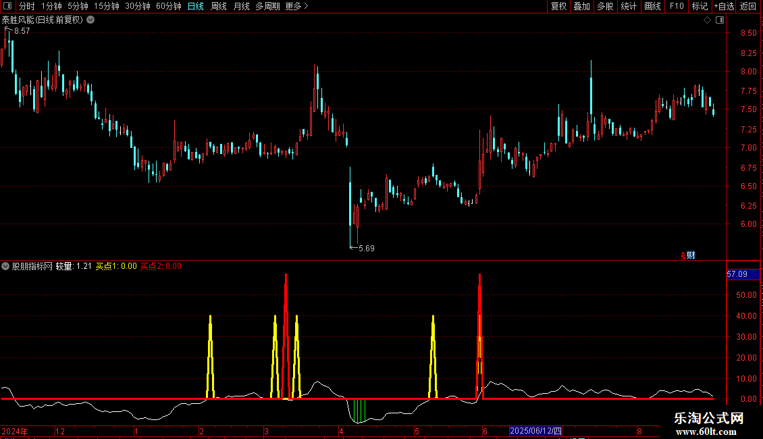
Task: Switch to the 周线 weekly tab
Action: [x=219, y=6]
